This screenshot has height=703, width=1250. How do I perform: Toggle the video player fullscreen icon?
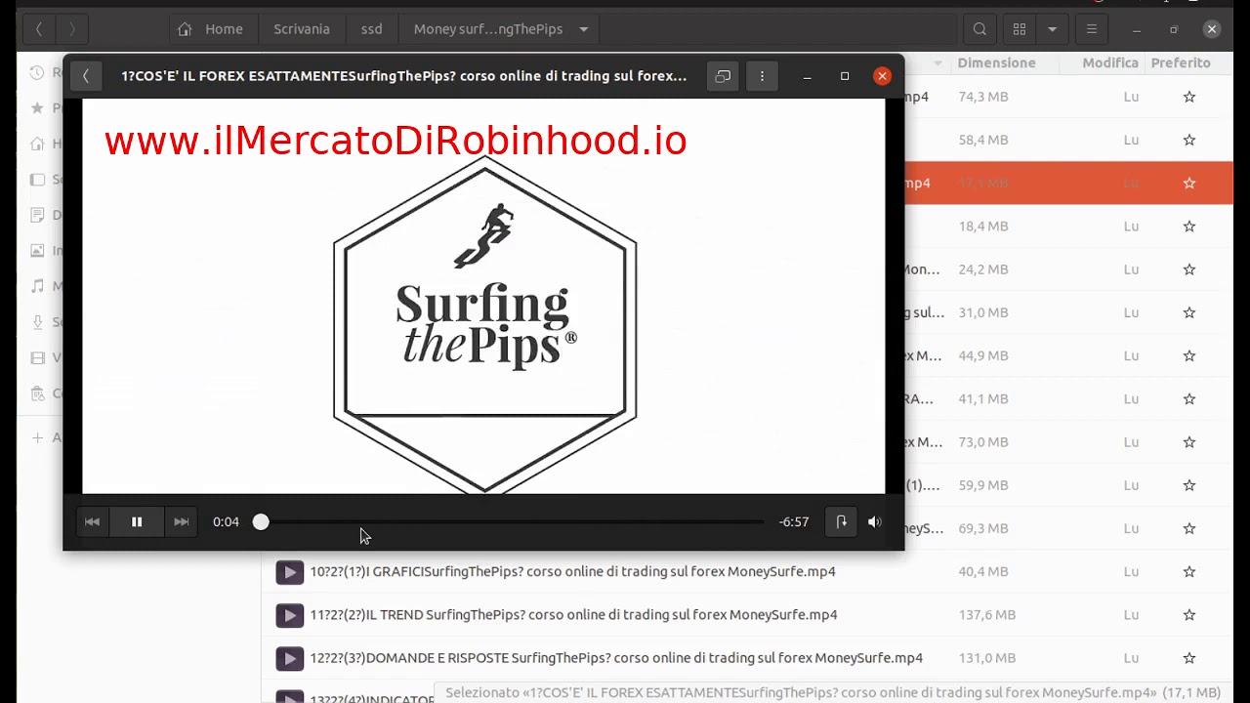click(x=723, y=76)
